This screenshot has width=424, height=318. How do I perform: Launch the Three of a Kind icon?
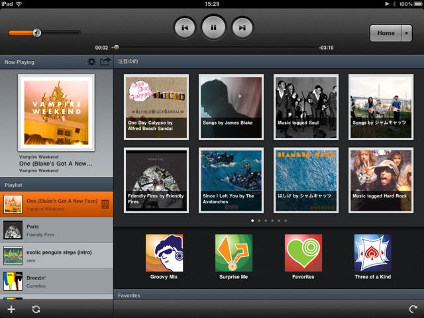tap(373, 253)
